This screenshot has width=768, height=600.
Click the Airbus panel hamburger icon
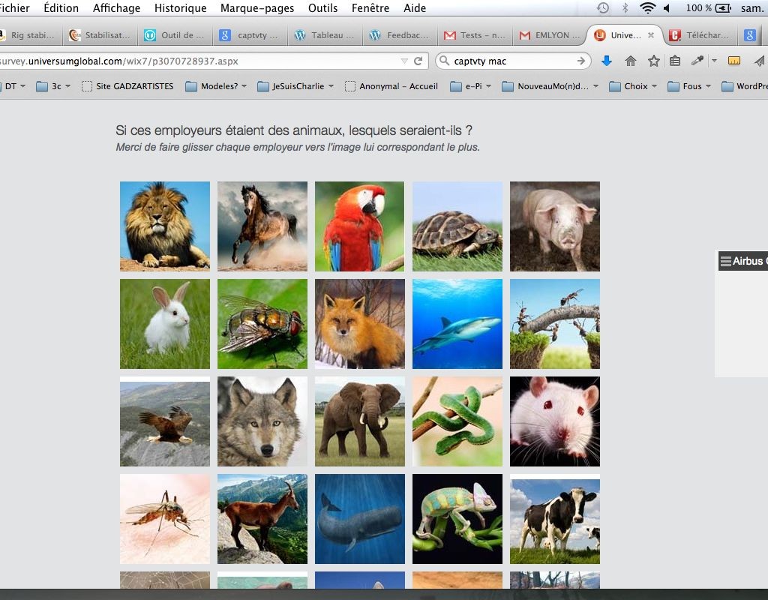pos(725,261)
